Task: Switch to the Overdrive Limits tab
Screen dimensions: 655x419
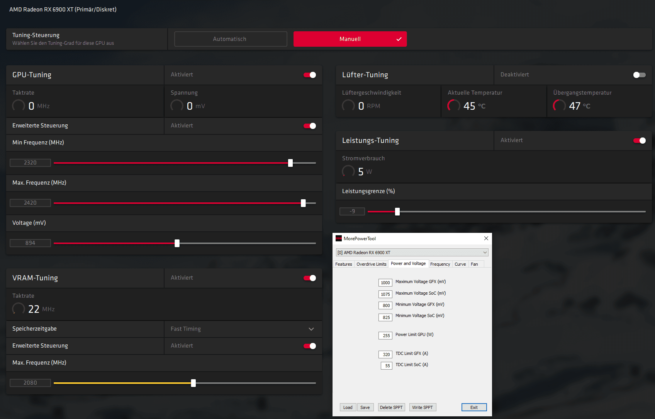Action: click(x=371, y=264)
